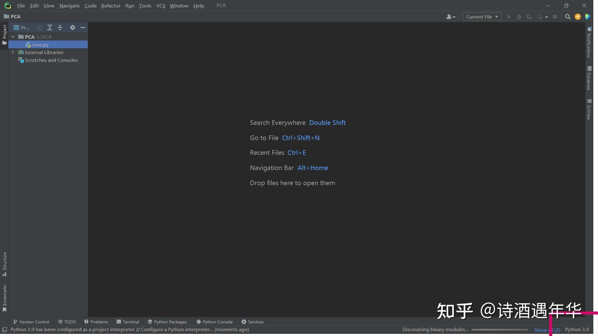The height and width of the screenshot is (336, 598).
Task: Collapse all nodes in Project tree
Action: [60, 27]
